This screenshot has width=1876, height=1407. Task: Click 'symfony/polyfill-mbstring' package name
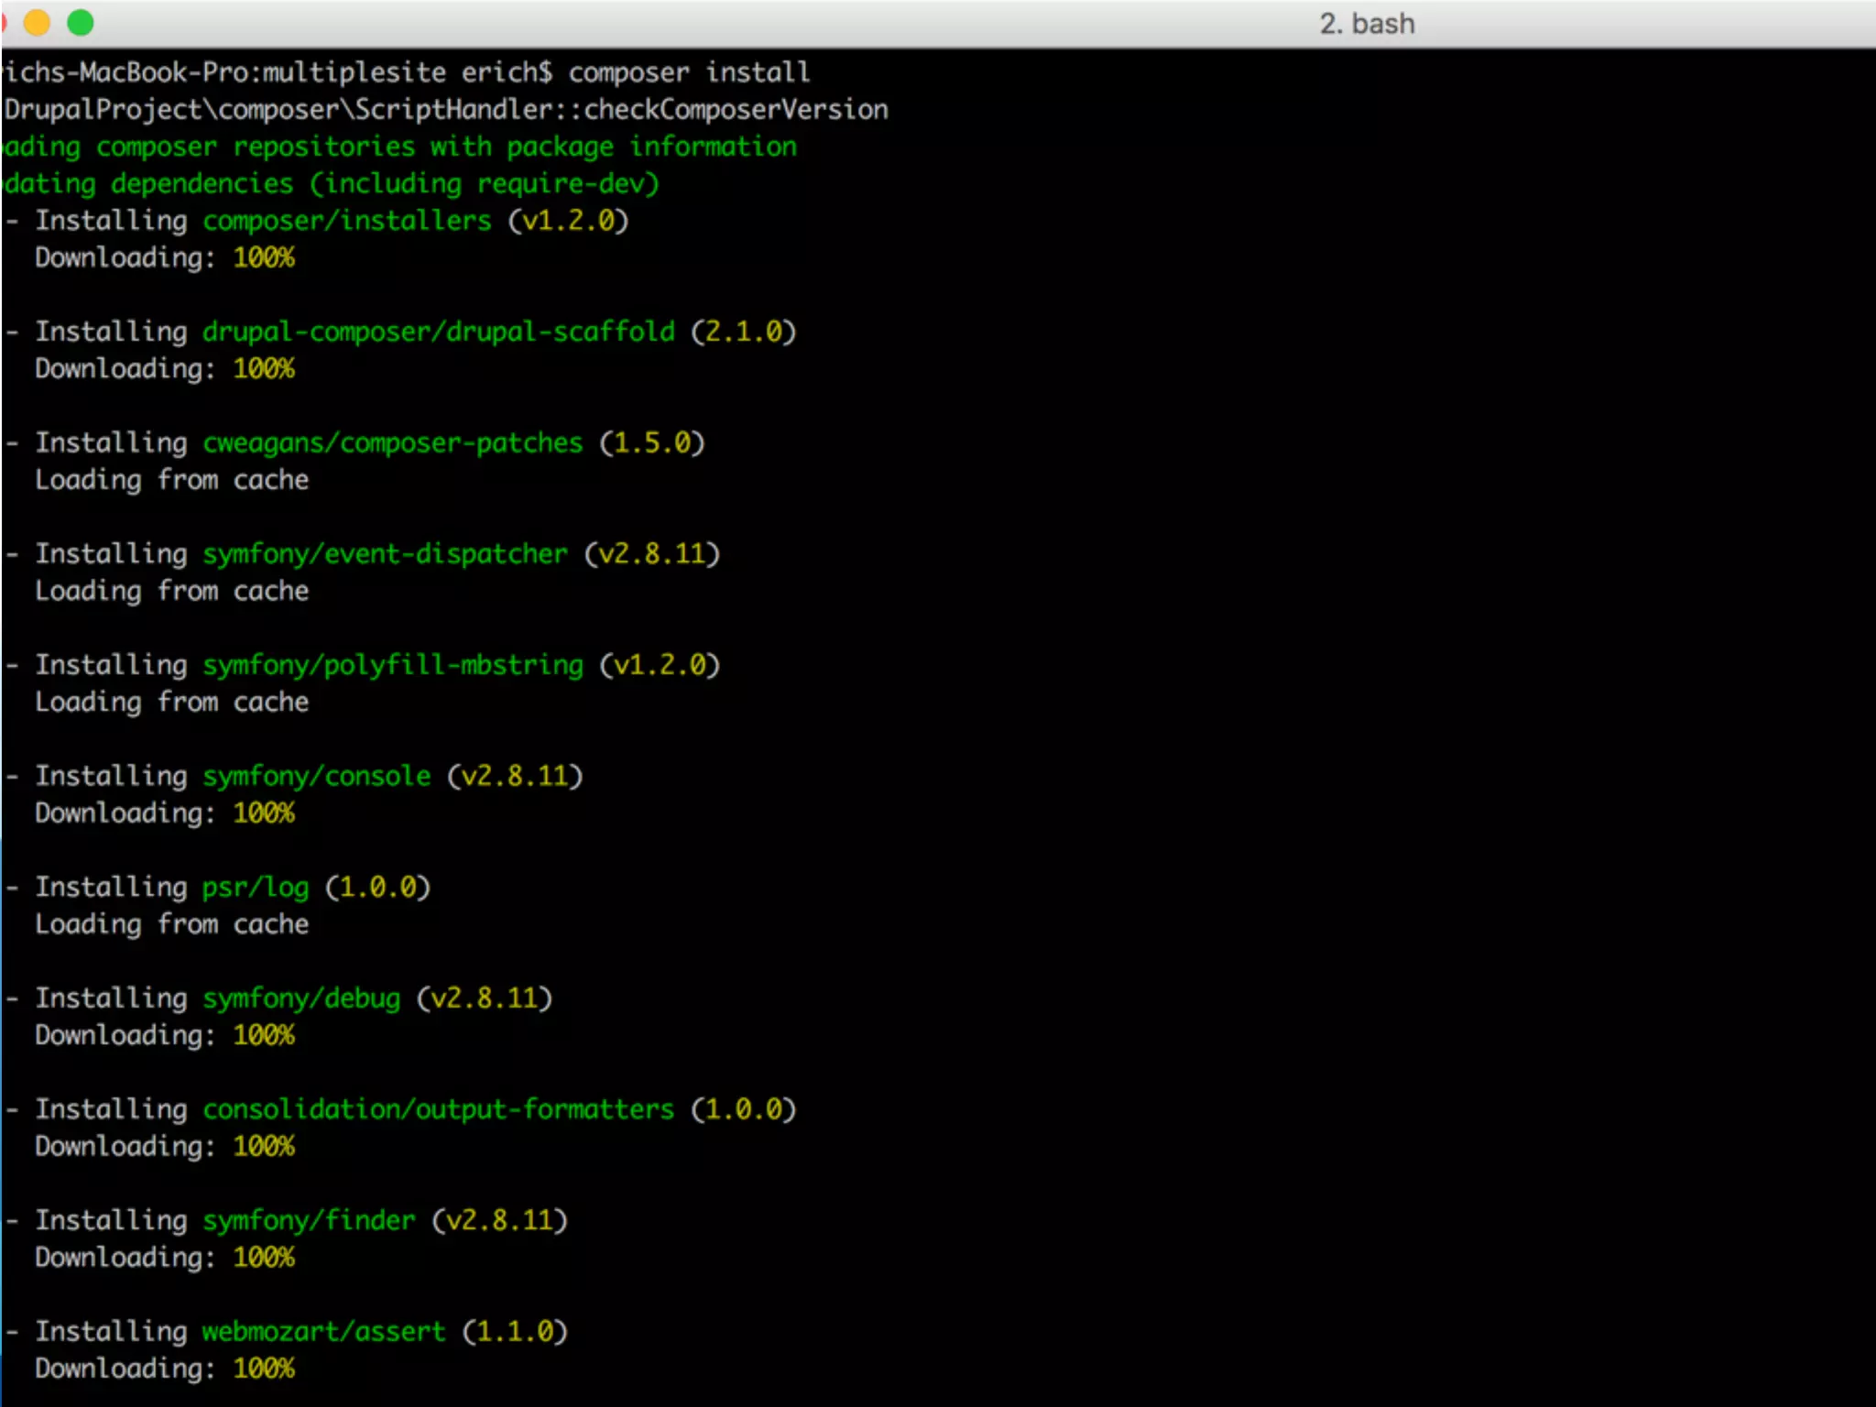coord(393,665)
